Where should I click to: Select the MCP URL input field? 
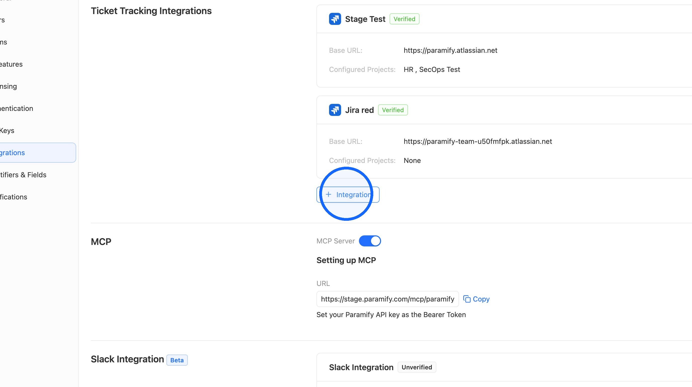(387, 299)
